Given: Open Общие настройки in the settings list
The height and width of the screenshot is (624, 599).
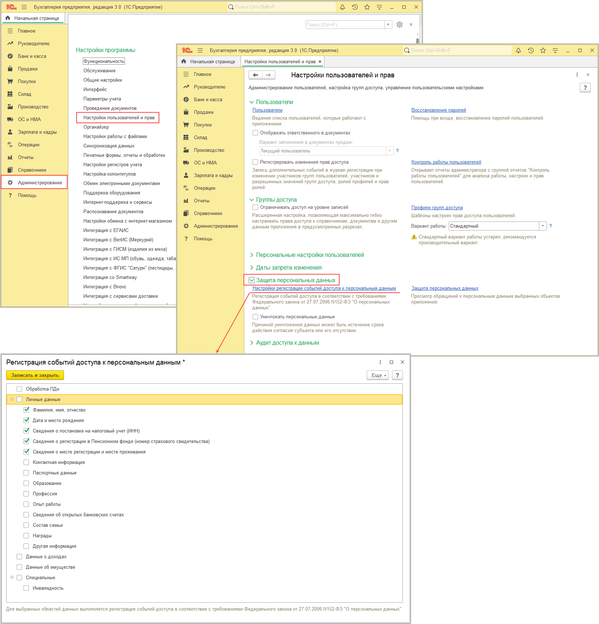Looking at the screenshot, I should pos(103,80).
